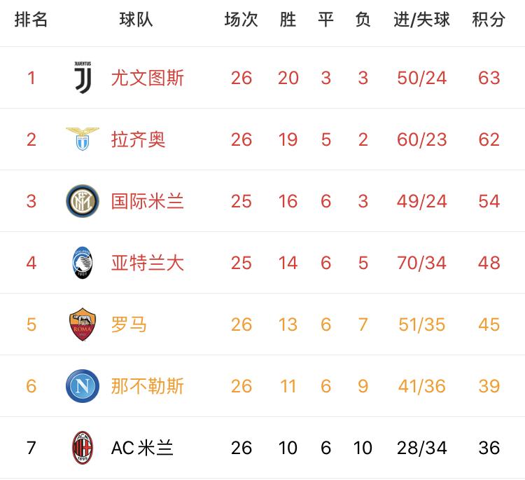
Task: Open team page for 拉齐奥
Action: (139, 139)
